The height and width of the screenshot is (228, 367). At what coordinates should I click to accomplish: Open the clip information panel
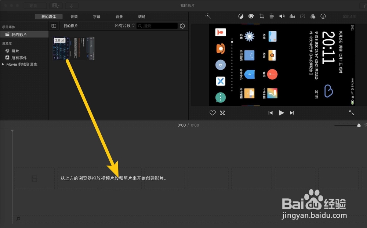tap(323, 16)
